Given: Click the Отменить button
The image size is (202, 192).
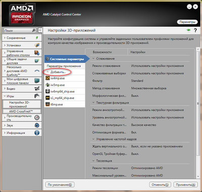Looking at the screenshot, I should (160, 184).
